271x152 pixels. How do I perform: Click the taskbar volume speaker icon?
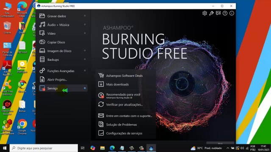coord(242,148)
